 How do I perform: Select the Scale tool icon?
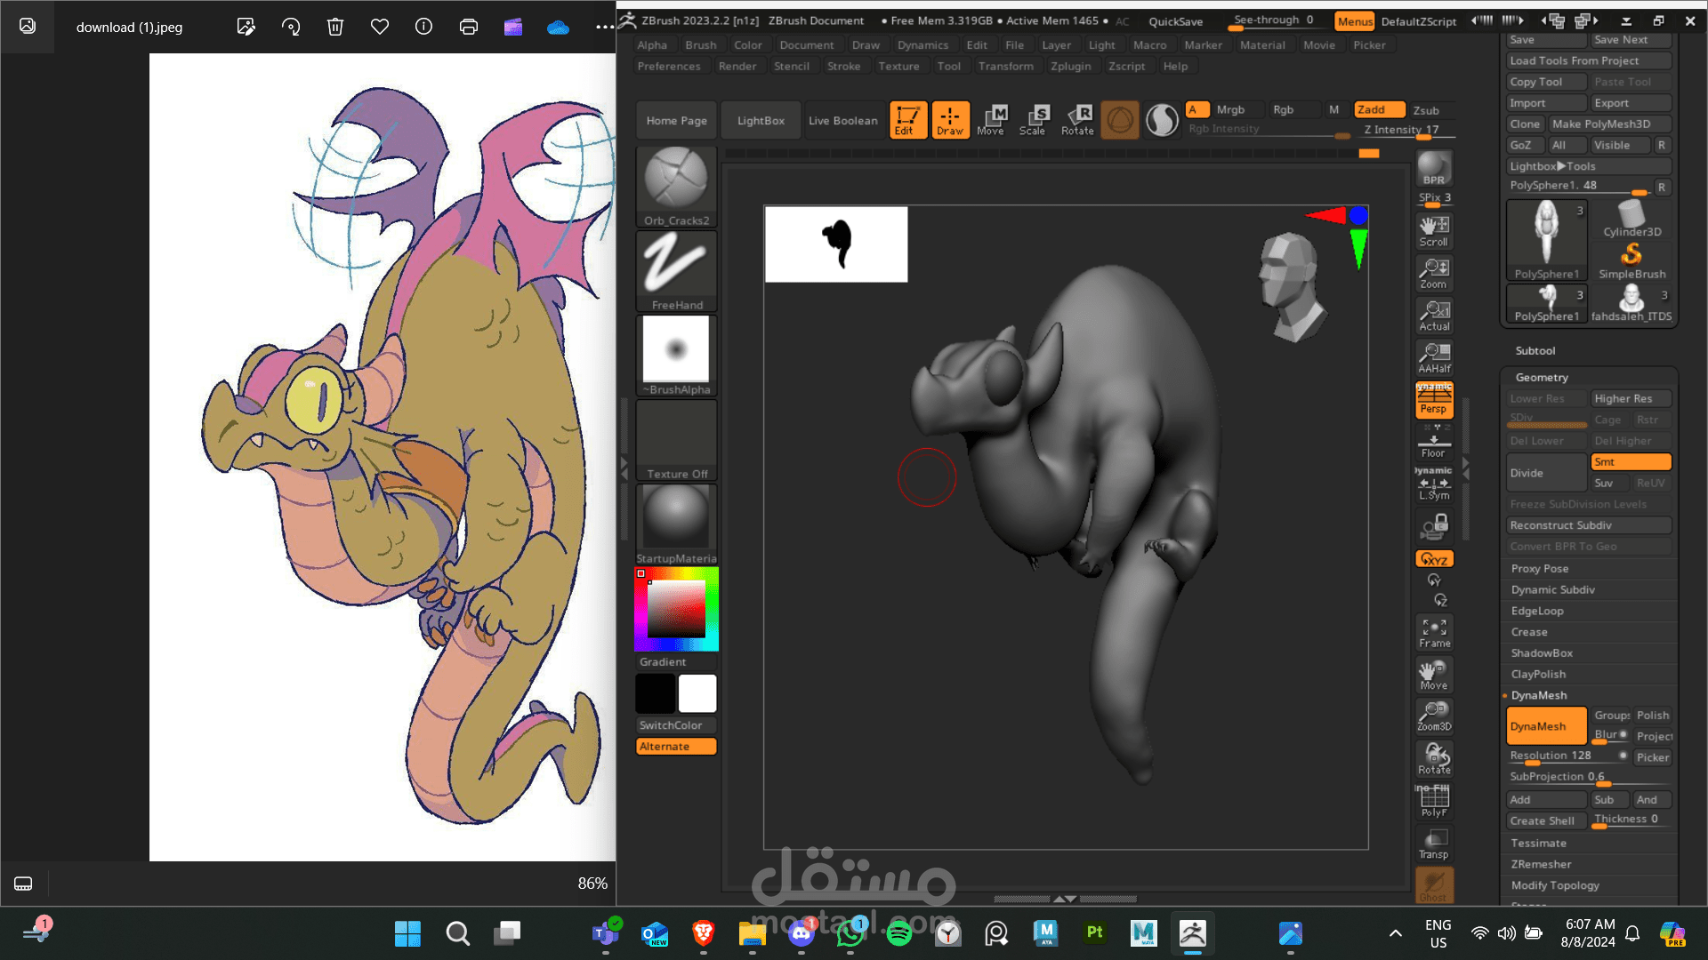[x=1033, y=119]
